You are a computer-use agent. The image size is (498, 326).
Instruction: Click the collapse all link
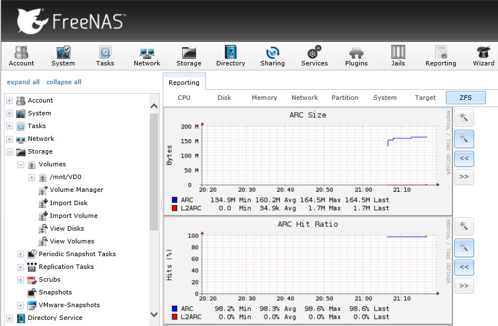click(x=64, y=82)
